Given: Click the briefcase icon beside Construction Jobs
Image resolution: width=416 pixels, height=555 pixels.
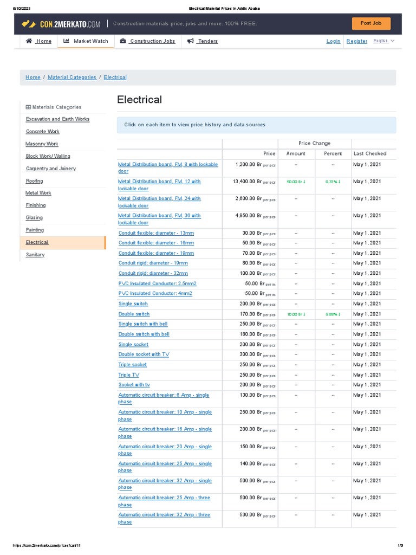Looking at the screenshot, I should [123, 41].
